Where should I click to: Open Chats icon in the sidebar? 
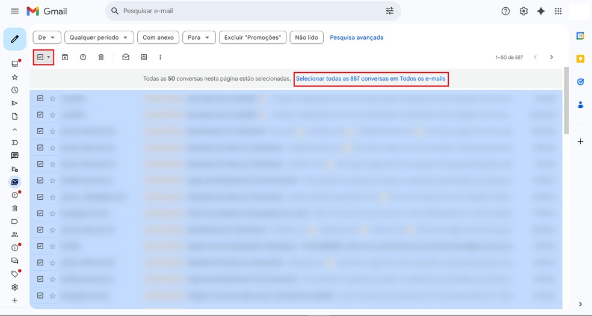(14, 155)
